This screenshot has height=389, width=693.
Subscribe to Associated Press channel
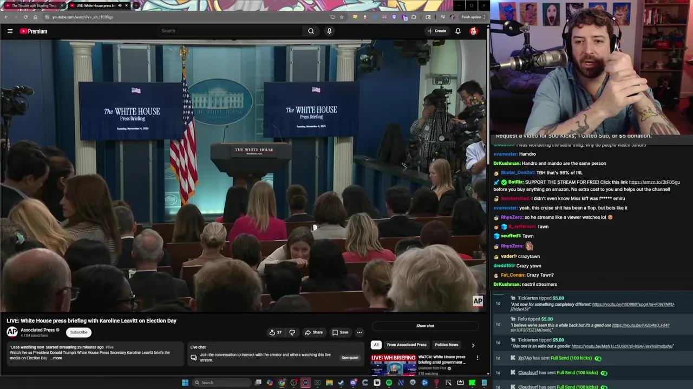tap(79, 332)
